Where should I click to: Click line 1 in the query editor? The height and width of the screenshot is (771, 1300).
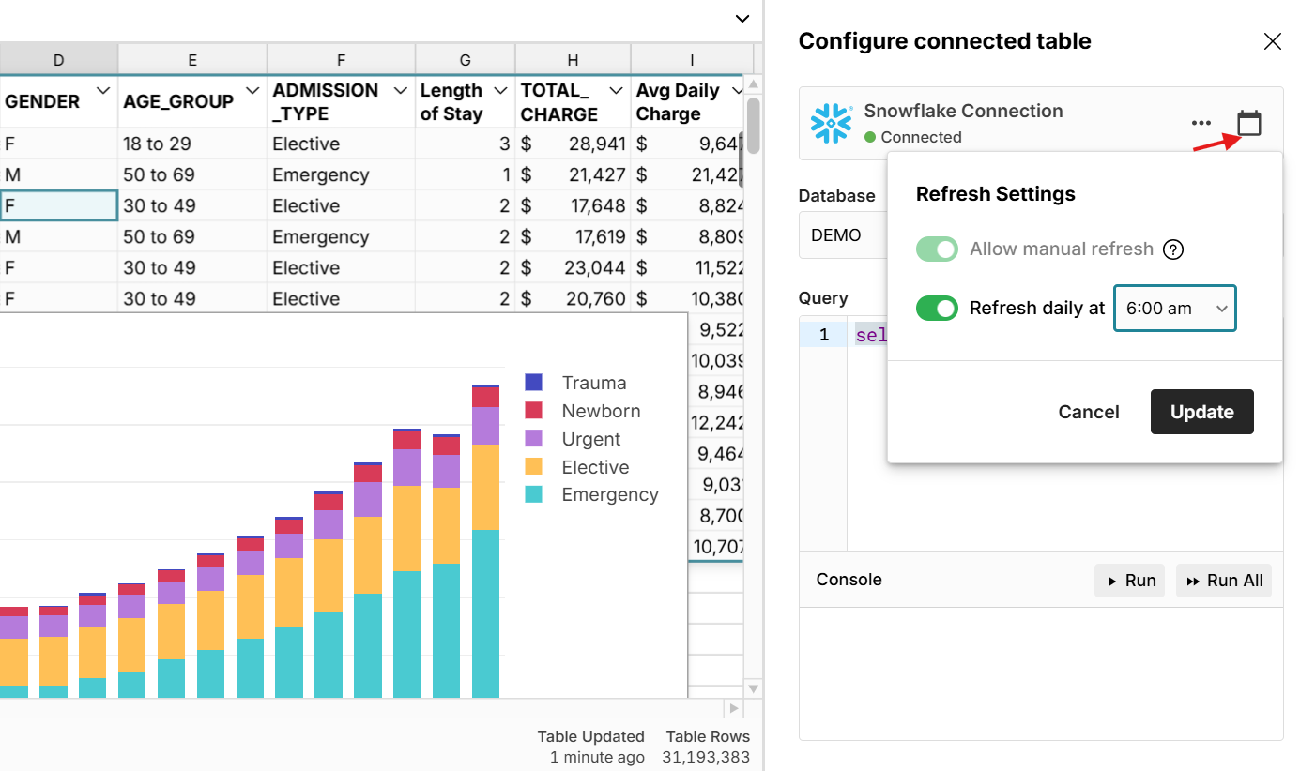[x=822, y=335]
